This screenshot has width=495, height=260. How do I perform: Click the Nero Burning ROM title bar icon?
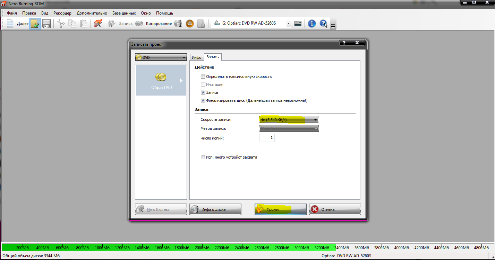tap(4, 3)
